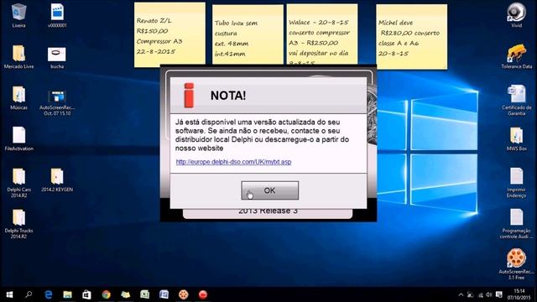Select the Renato Z/L sticky note

click(169, 34)
